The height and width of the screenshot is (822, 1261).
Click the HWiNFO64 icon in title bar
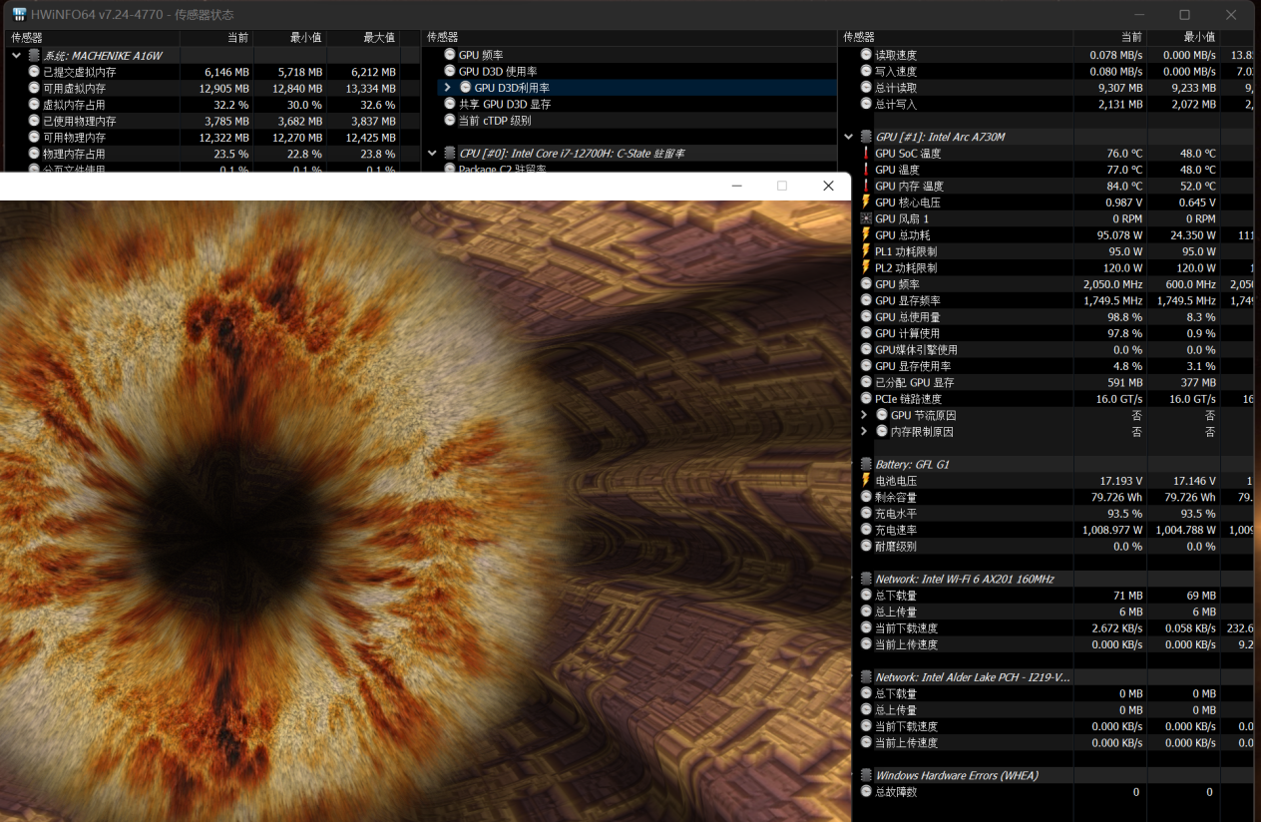tap(19, 15)
